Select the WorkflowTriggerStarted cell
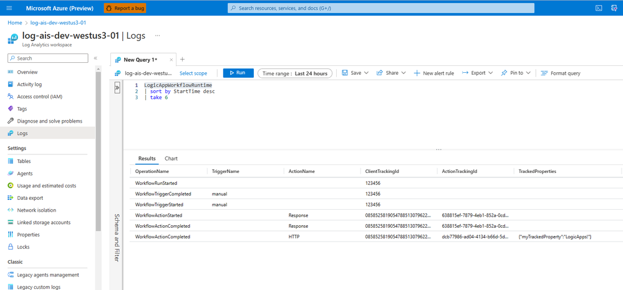The image size is (623, 290). click(159, 205)
